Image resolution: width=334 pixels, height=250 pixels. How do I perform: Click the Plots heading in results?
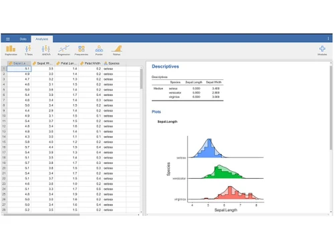[x=156, y=112]
